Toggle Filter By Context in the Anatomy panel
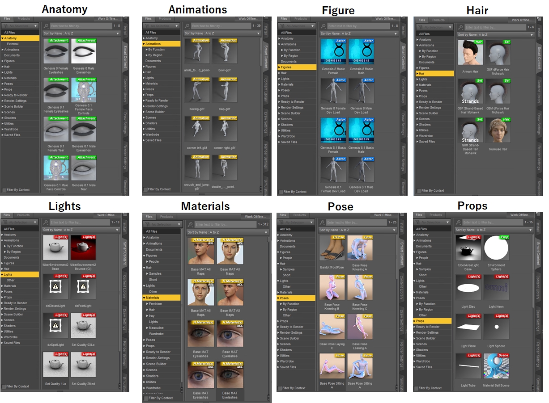The height and width of the screenshot is (403, 549). pyautogui.click(x=4, y=190)
